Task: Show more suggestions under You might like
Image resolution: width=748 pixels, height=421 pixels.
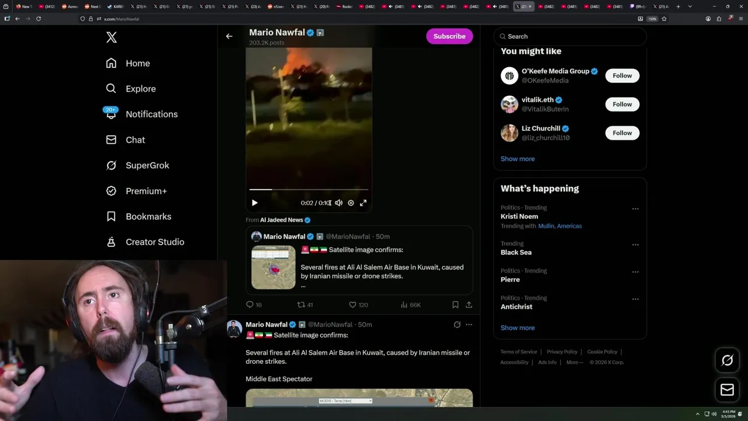Action: pos(518,159)
